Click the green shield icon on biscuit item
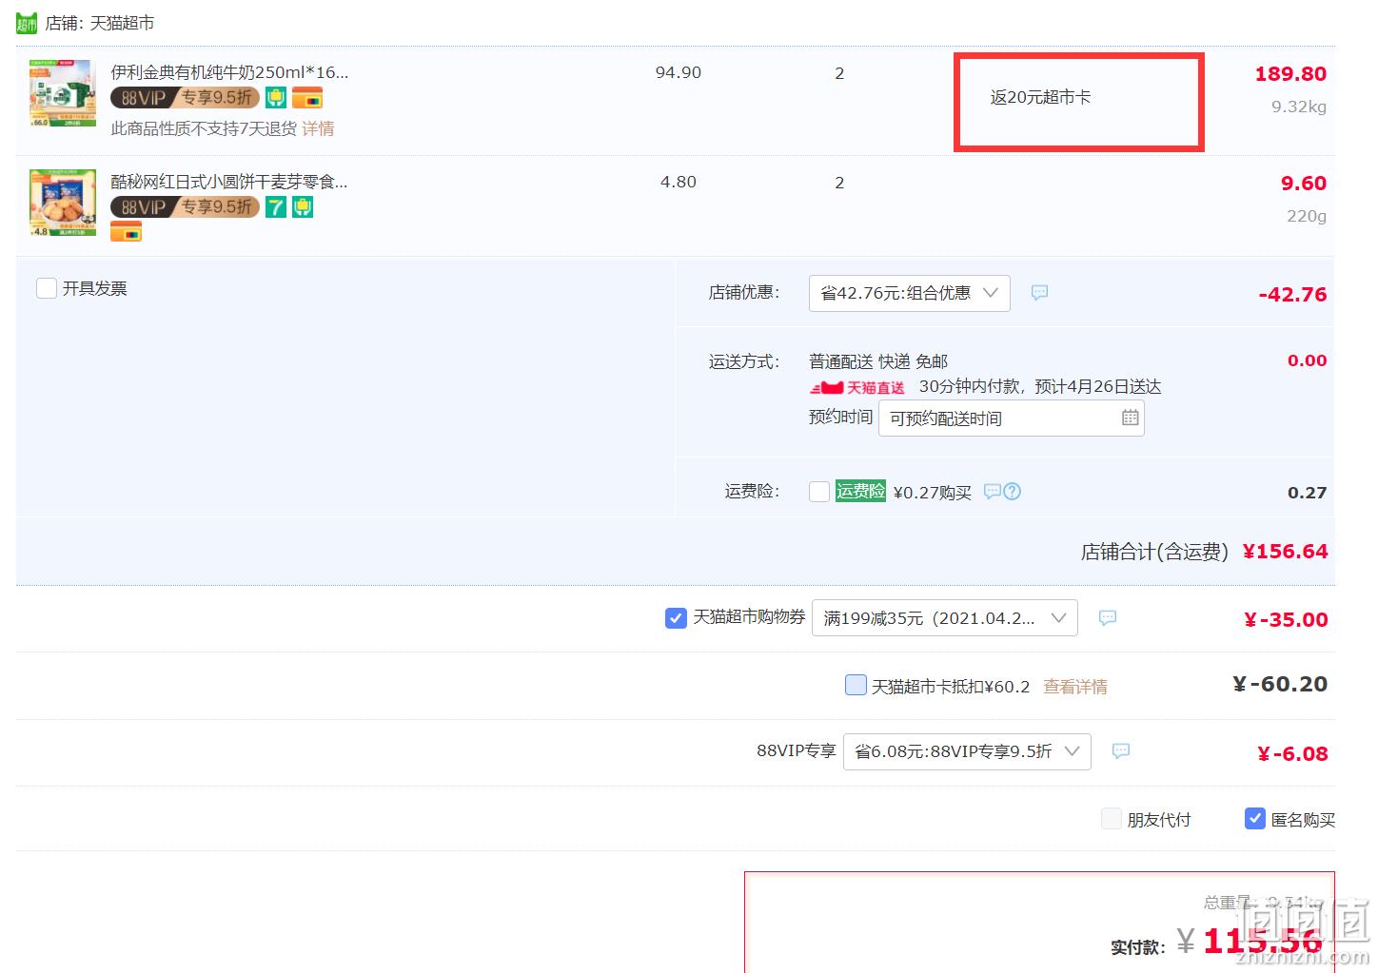Image resolution: width=1378 pixels, height=973 pixels. 303,207
